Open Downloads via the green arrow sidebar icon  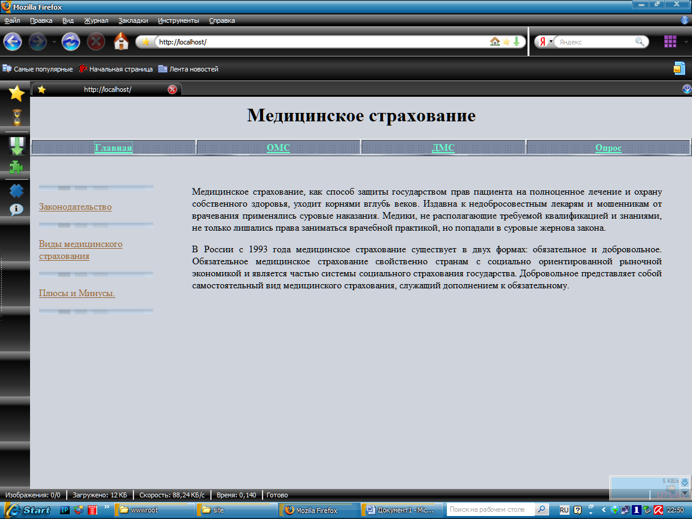point(17,146)
